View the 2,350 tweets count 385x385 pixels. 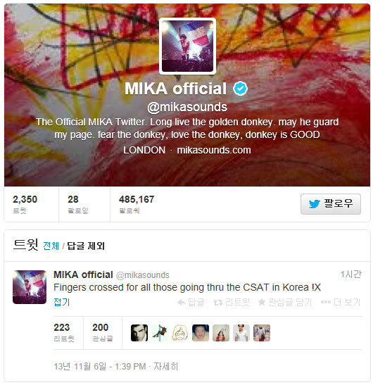point(25,204)
